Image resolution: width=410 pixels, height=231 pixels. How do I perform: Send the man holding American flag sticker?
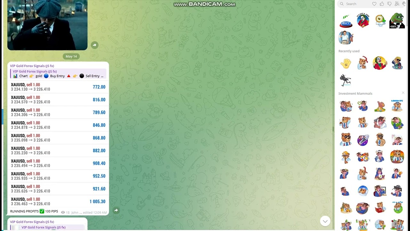346,38
